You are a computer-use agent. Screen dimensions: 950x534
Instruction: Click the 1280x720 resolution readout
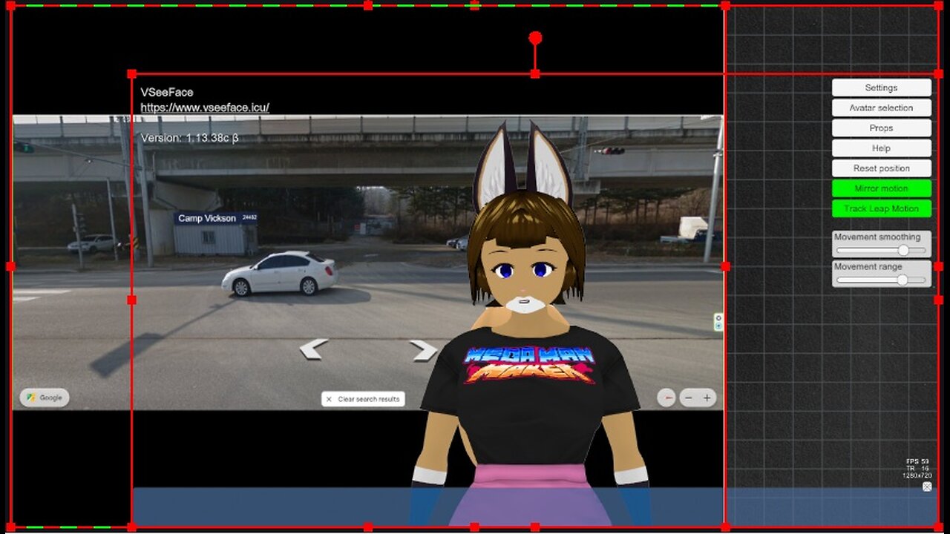(917, 475)
